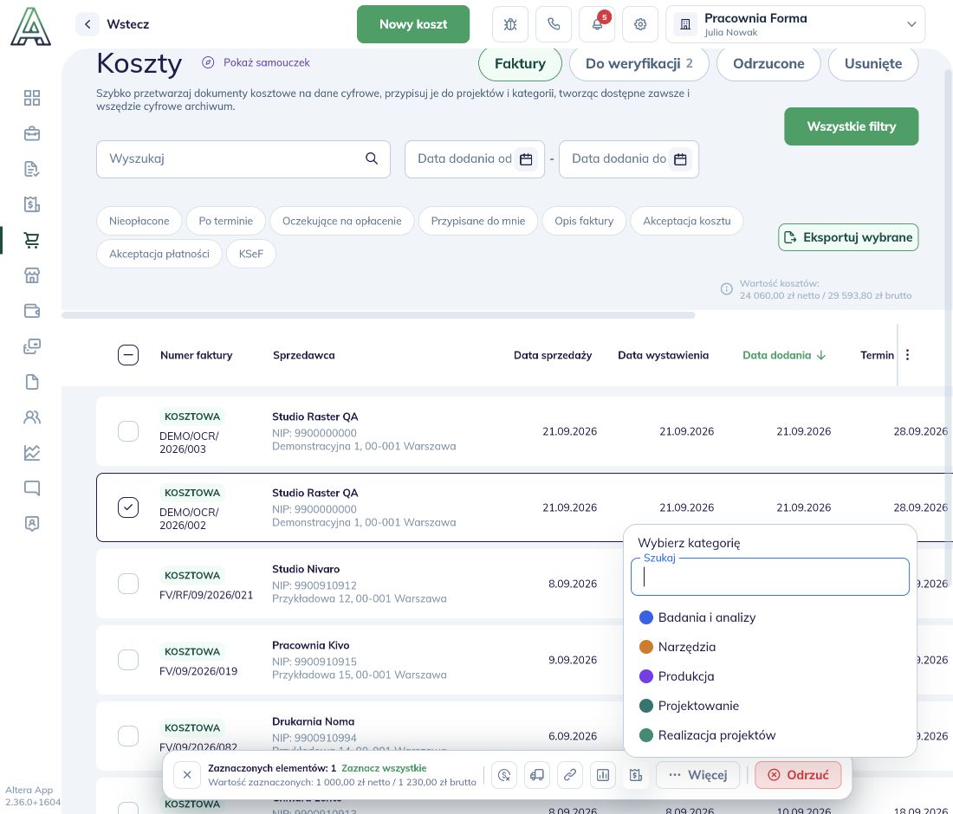Open calendar for Data dodania do
This screenshot has width=953, height=814.
681,159
